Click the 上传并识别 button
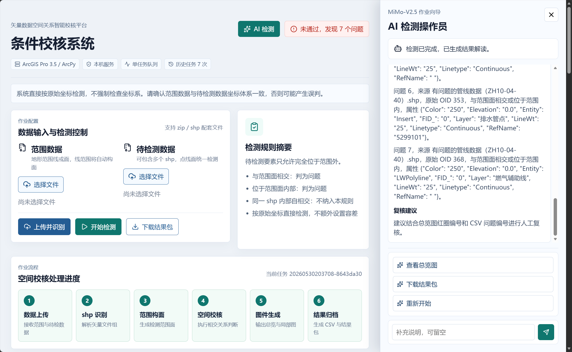 coord(44,227)
